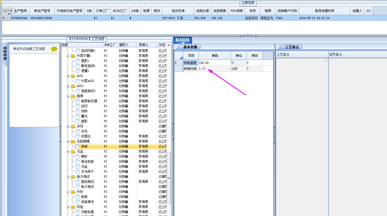Click the document icon beside 丝印

pos(78,106)
